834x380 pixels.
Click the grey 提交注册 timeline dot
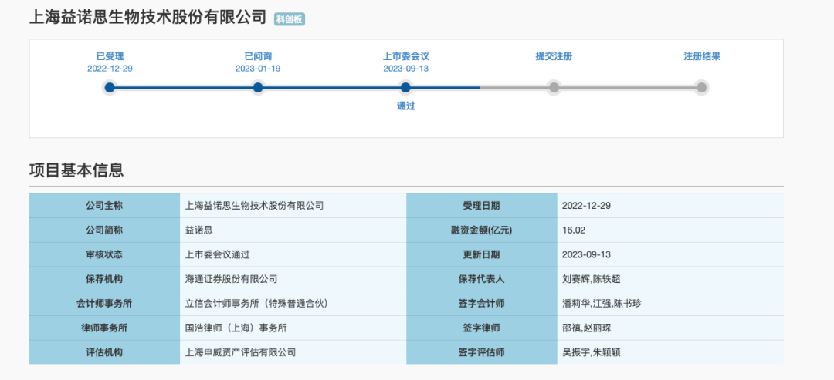point(554,88)
